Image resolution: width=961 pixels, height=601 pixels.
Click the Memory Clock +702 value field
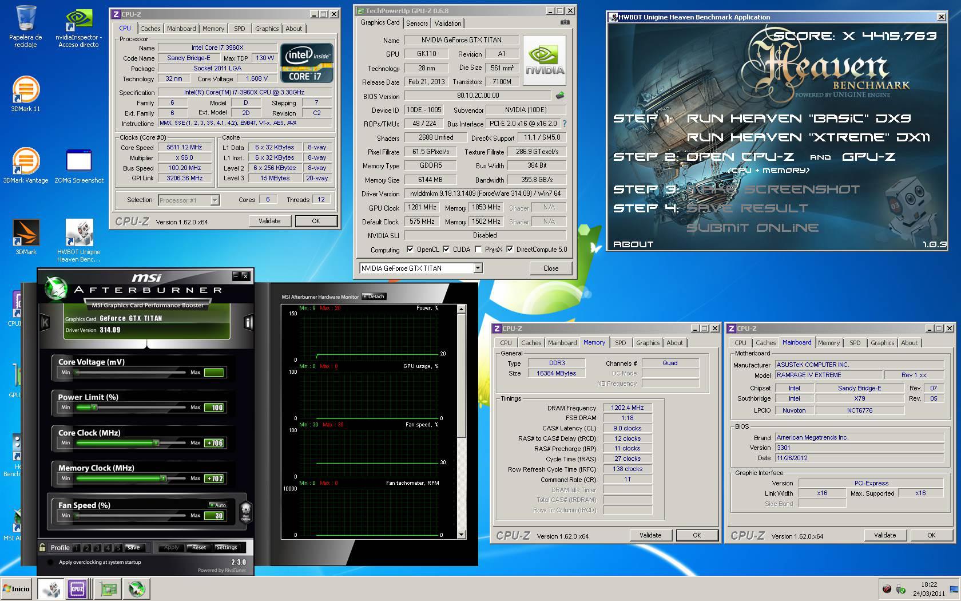[215, 479]
